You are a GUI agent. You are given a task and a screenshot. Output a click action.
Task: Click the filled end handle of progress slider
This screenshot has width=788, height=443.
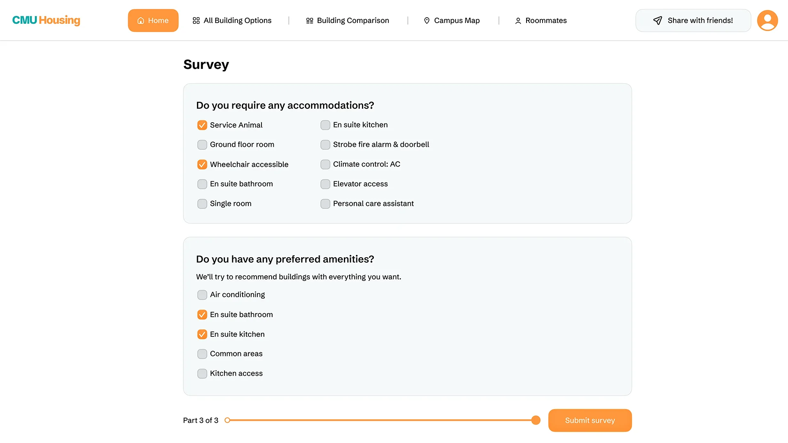point(536,420)
